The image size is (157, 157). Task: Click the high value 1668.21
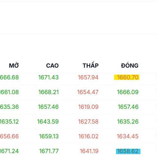pos(48,92)
